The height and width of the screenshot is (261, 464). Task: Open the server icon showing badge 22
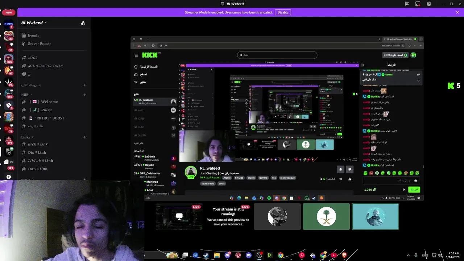click(9, 36)
